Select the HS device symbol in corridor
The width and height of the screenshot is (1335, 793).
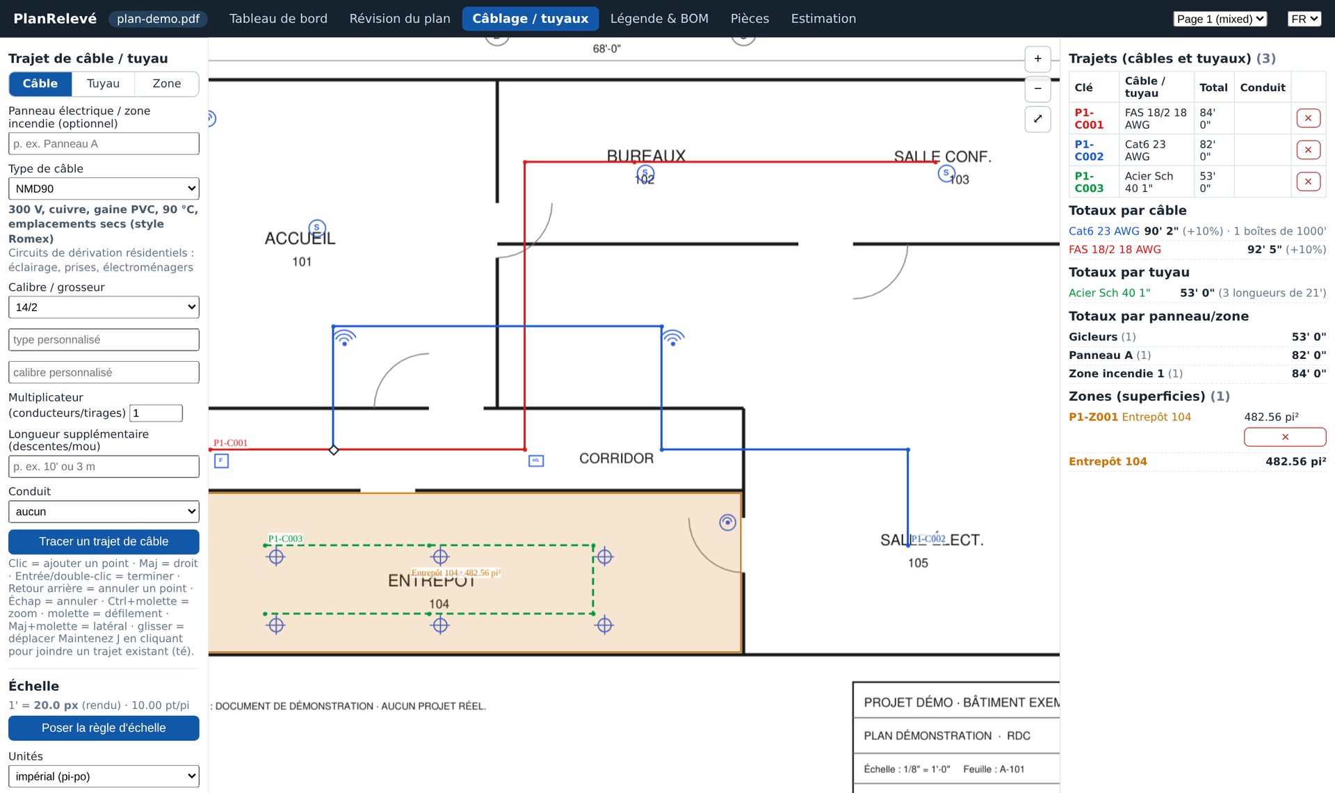[x=536, y=460]
